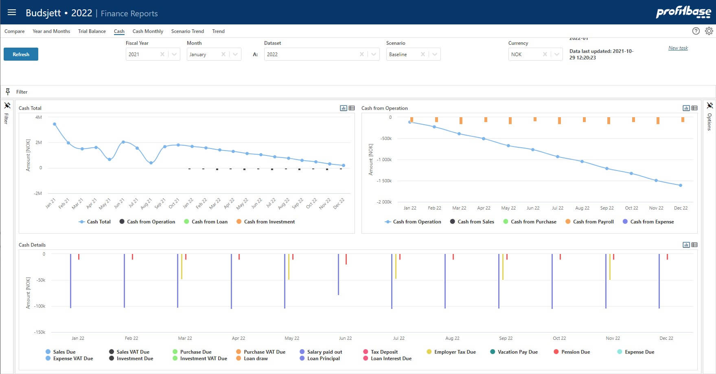Show Cash from Operation as table
This screenshot has width=716, height=374.
point(694,108)
